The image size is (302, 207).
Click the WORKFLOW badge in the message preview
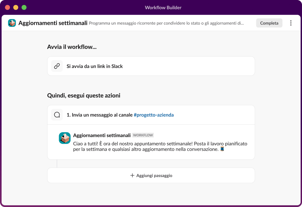(143, 135)
